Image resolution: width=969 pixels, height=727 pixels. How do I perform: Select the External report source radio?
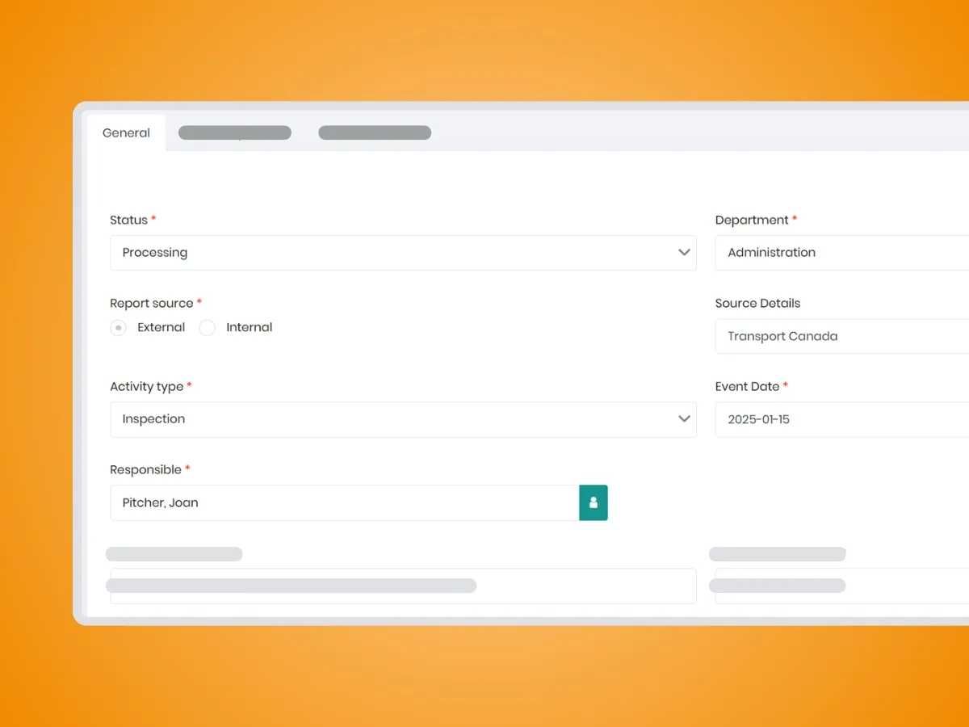tap(119, 328)
